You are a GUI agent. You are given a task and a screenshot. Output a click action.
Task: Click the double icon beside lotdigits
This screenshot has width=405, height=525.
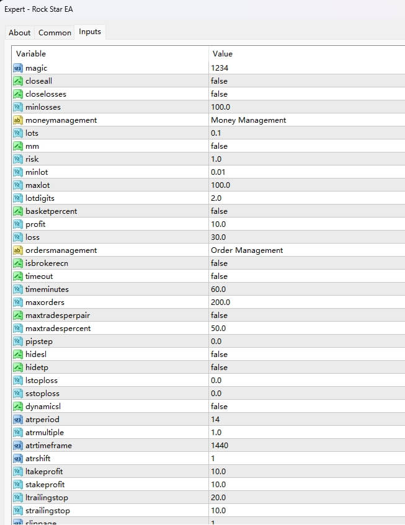pyautogui.click(x=18, y=198)
